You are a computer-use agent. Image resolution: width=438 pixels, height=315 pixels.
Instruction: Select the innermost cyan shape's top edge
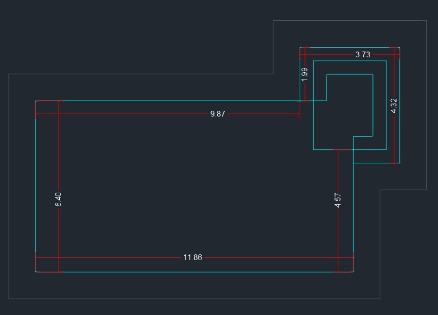(350, 74)
